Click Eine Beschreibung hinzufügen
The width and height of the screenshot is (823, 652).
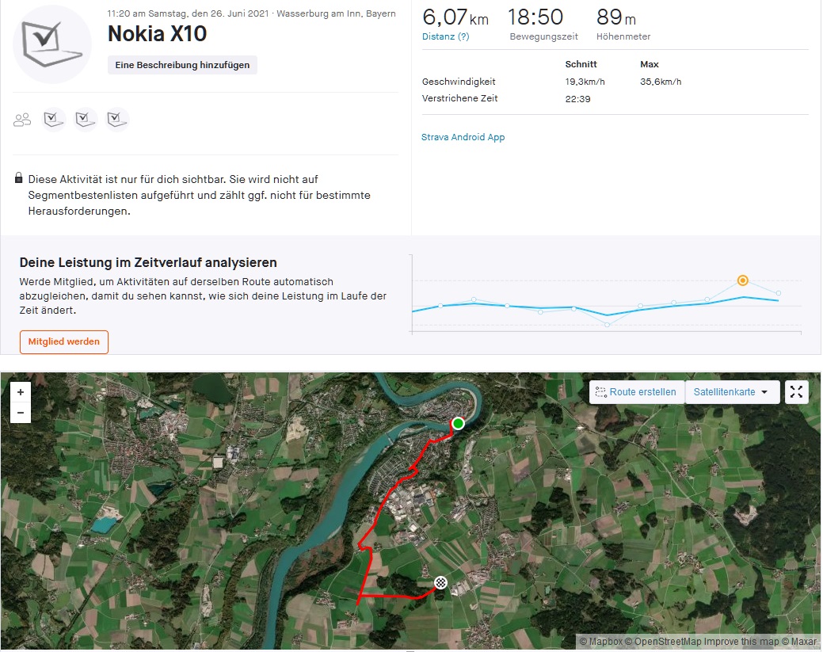[182, 65]
